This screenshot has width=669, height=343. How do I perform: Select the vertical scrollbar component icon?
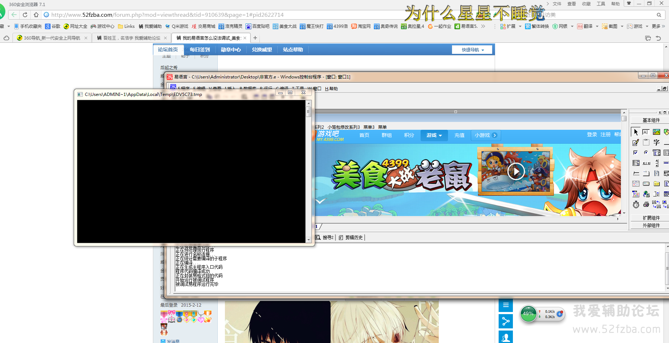click(657, 163)
